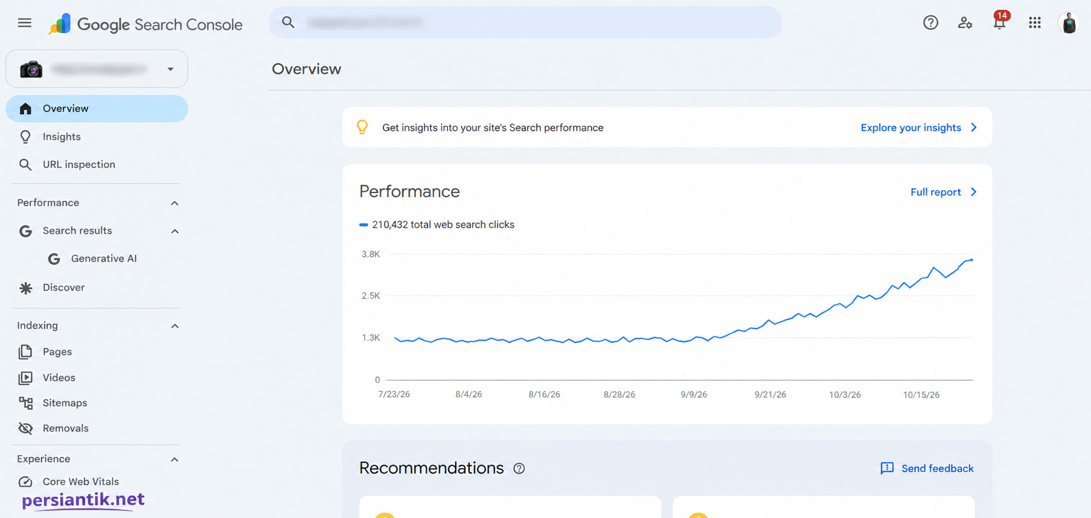Click the Pages documents icon
The width and height of the screenshot is (1091, 518).
[25, 352]
